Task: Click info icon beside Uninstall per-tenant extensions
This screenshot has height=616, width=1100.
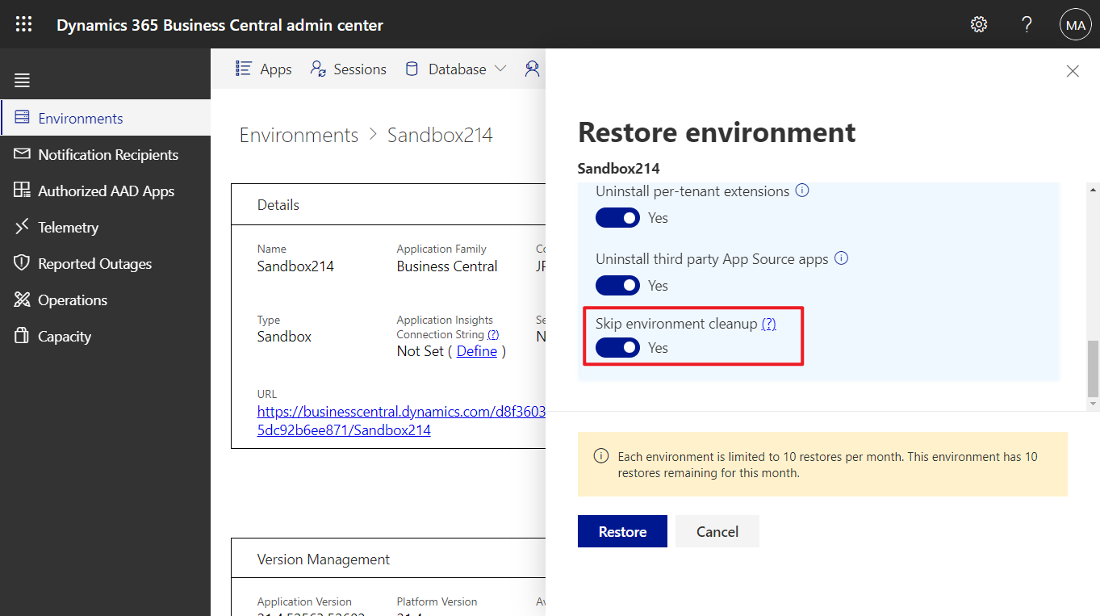Action: pos(802,191)
